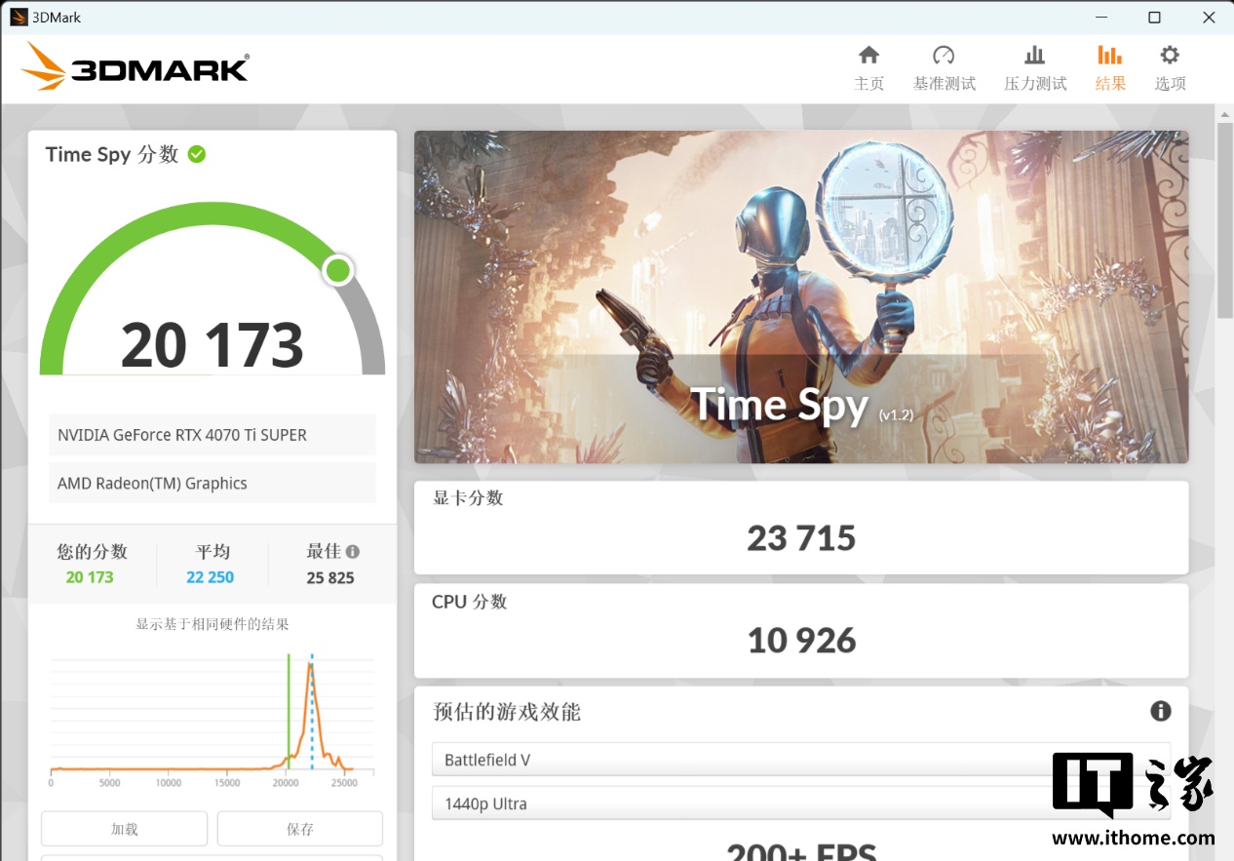Open the 1440p Ultra resolution dropdown
The width and height of the screenshot is (1234, 861).
coord(741,803)
